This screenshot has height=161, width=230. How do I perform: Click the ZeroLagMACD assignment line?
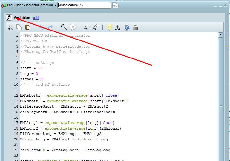[65, 150]
